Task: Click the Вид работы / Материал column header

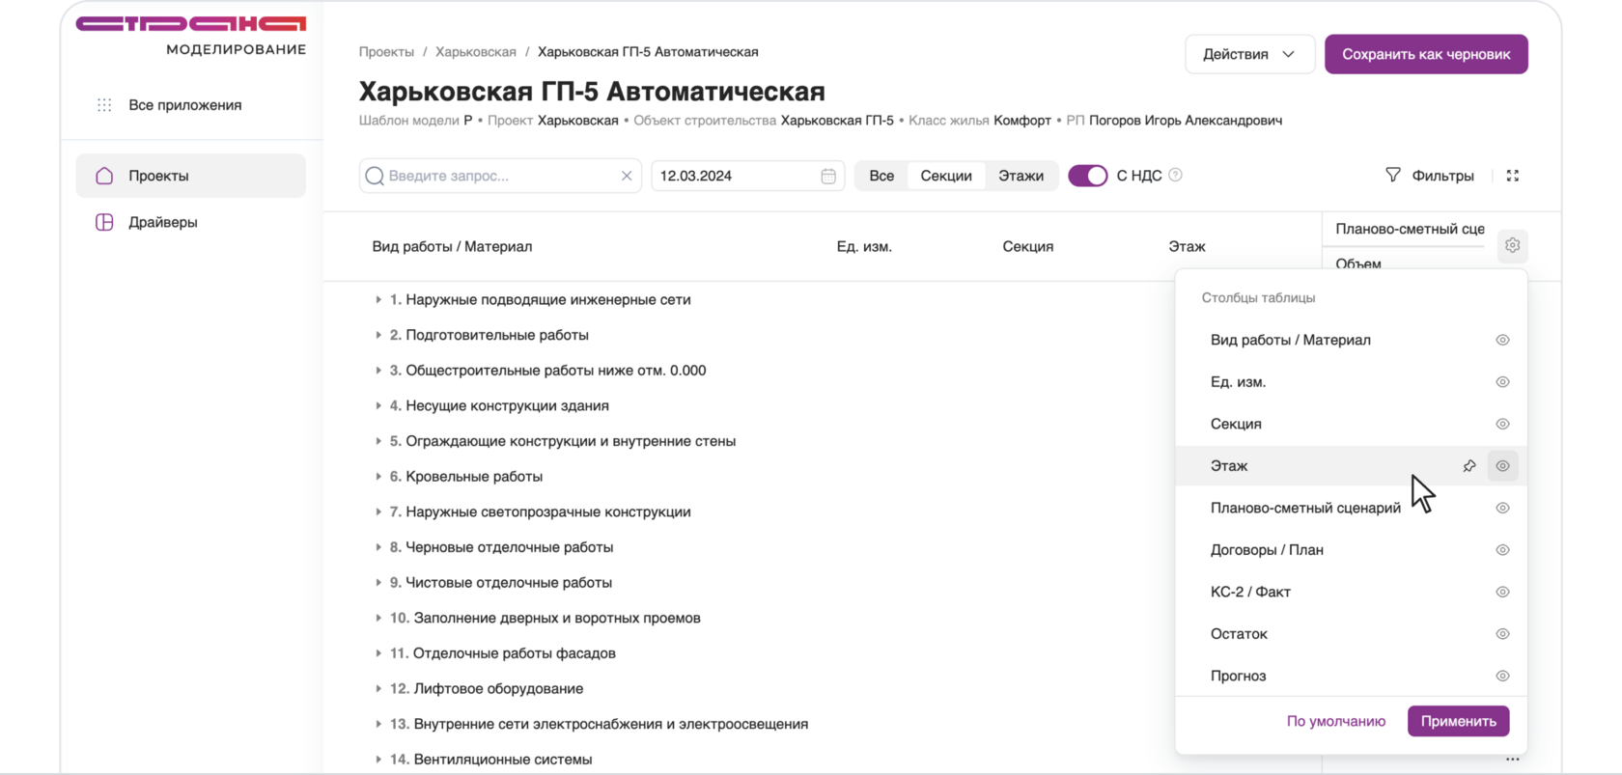Action: click(x=452, y=247)
